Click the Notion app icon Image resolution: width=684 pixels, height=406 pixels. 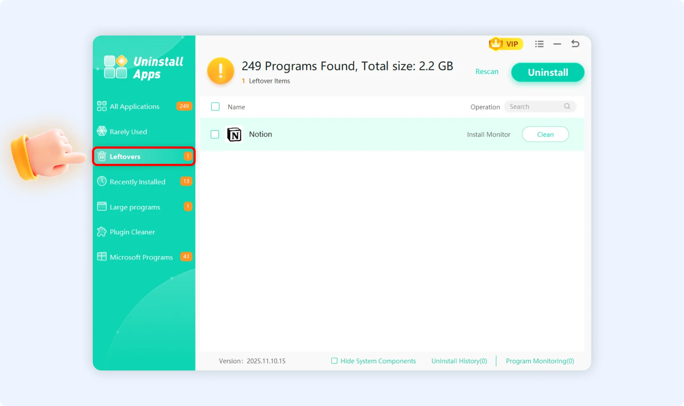click(234, 134)
